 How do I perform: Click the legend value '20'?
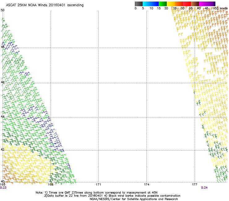[x=166, y=8]
